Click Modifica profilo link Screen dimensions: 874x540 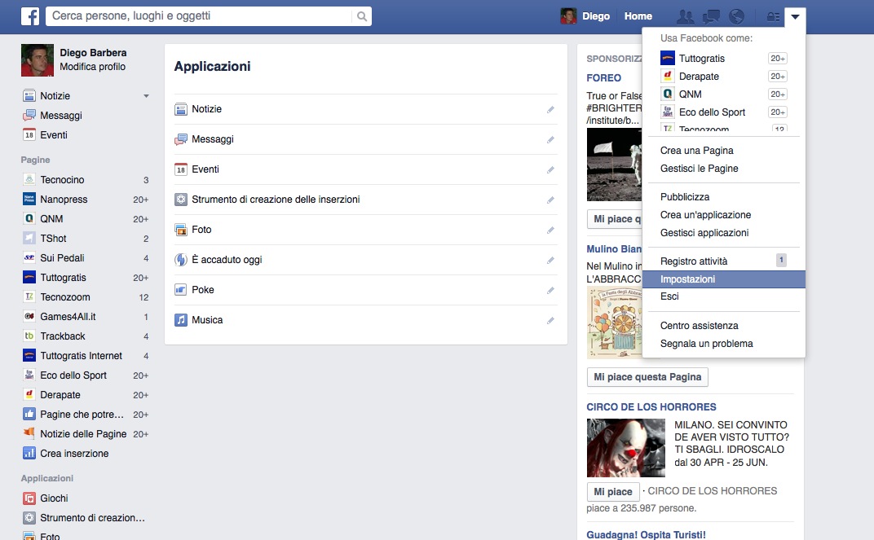pos(92,67)
